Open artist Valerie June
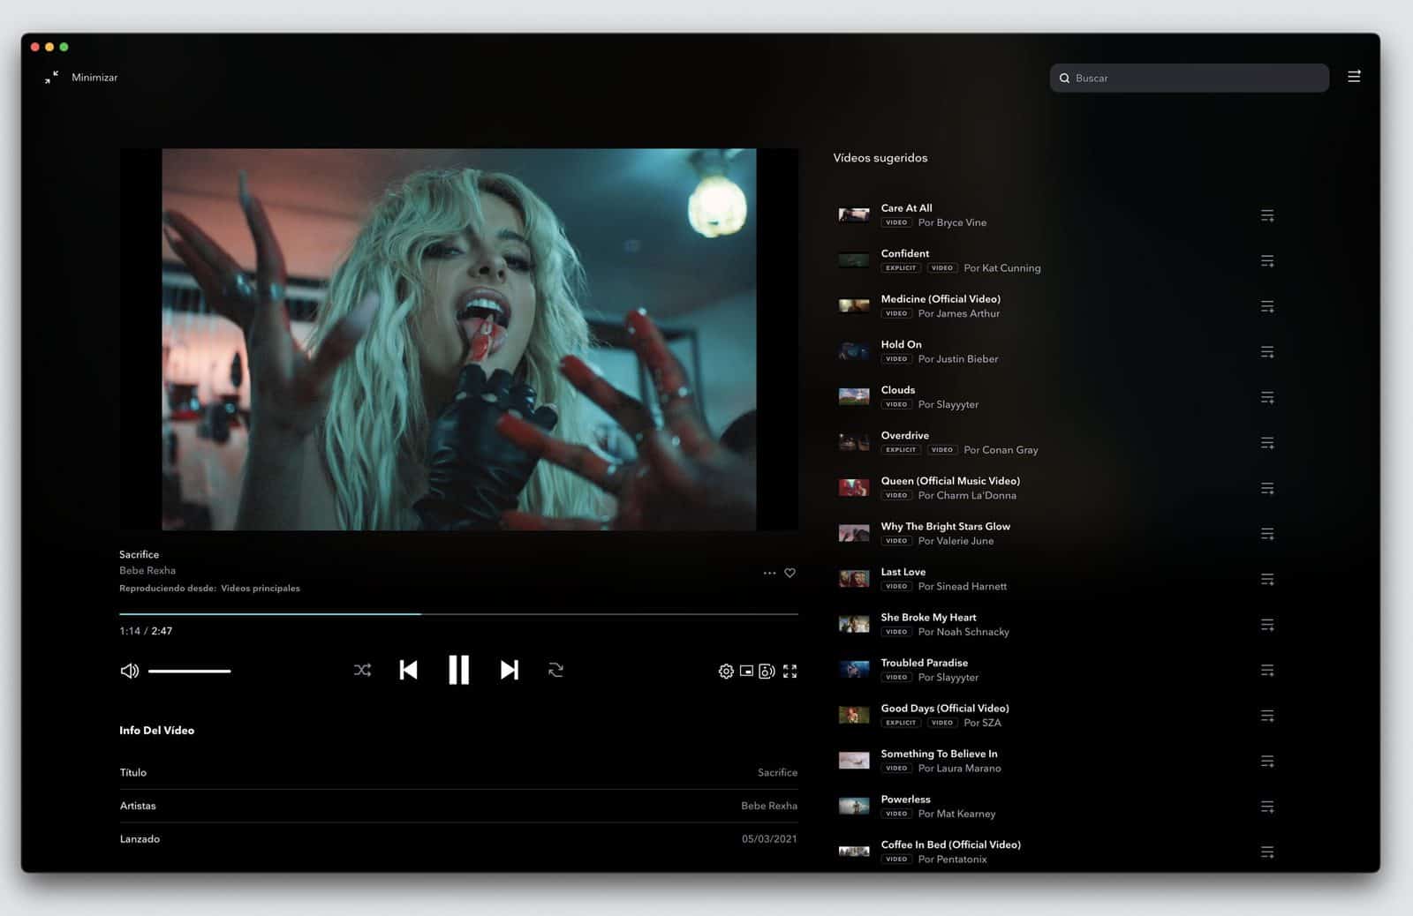This screenshot has height=916, width=1413. [965, 541]
